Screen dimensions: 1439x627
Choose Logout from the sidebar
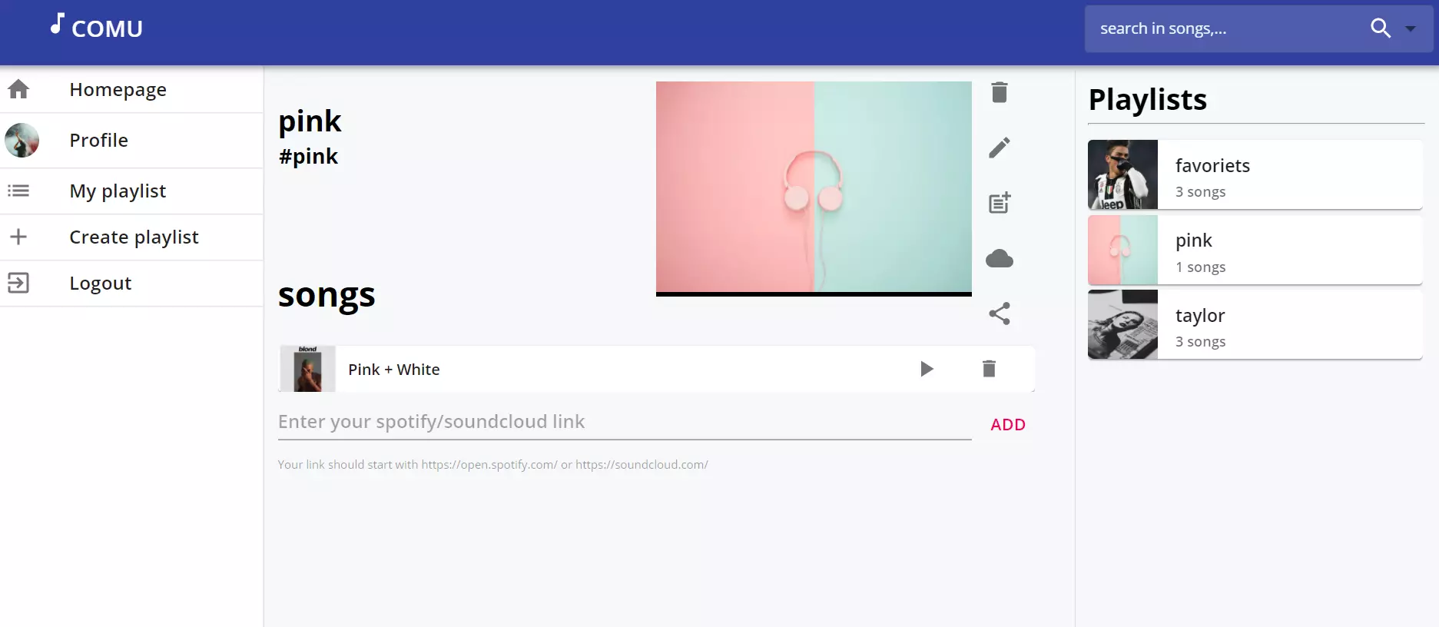coord(131,284)
